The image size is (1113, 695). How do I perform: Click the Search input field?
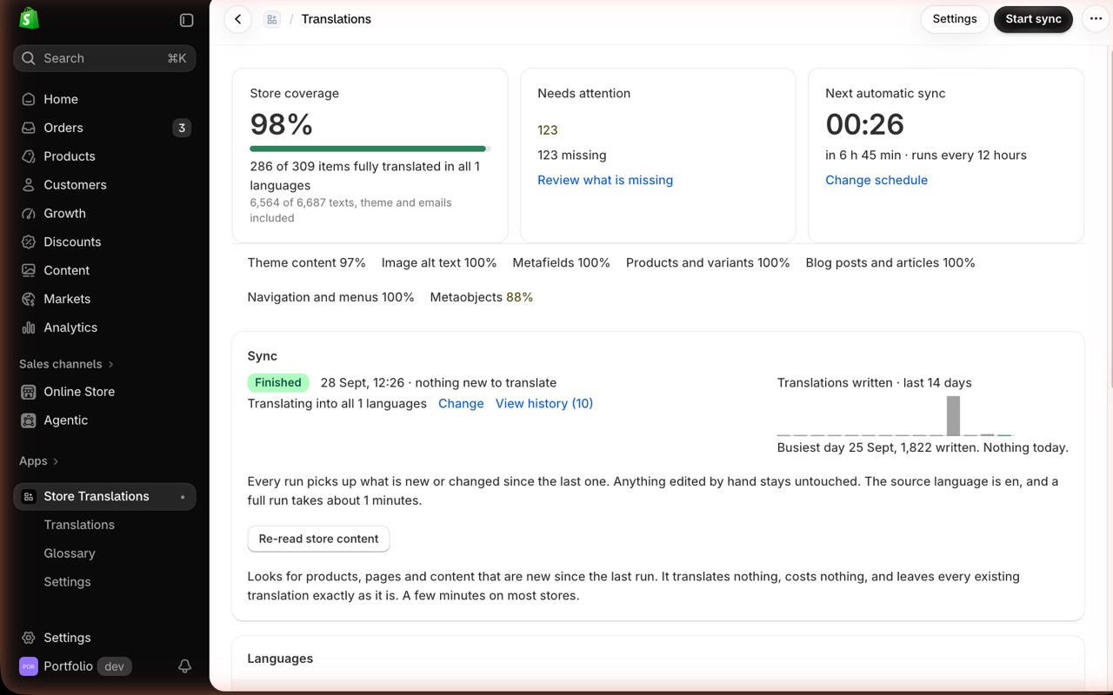coord(104,58)
